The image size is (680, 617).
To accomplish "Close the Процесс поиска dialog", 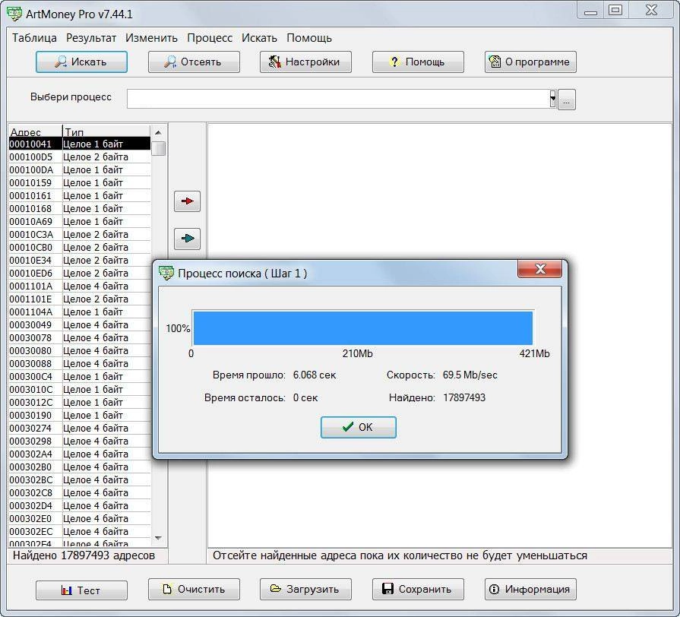I will pos(540,269).
